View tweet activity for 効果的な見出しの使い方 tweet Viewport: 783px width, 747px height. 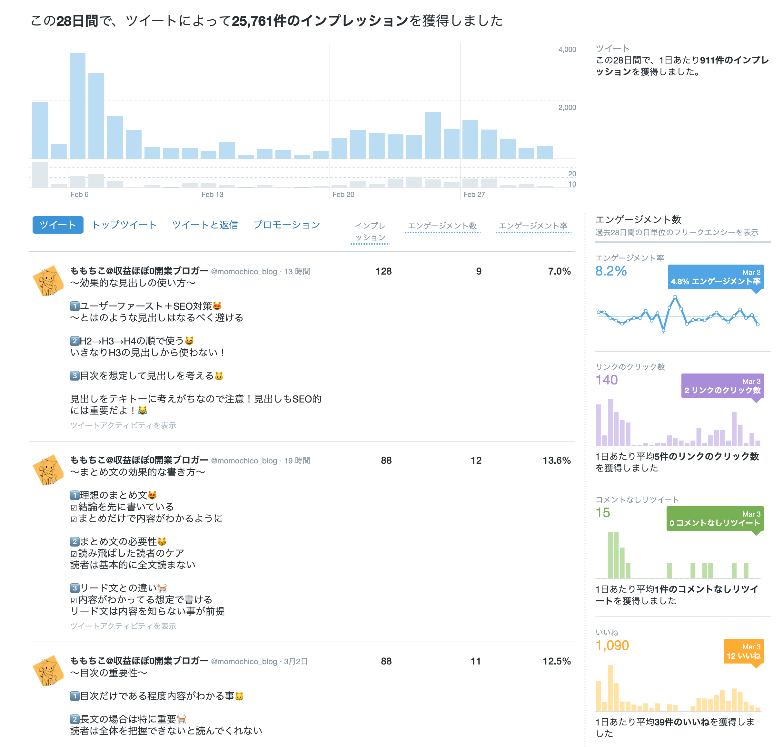click(123, 425)
